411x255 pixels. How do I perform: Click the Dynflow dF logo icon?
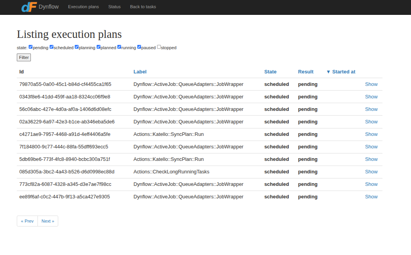29,7
